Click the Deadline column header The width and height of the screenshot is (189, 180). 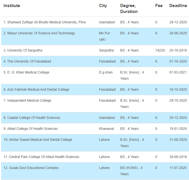pos(178,6)
